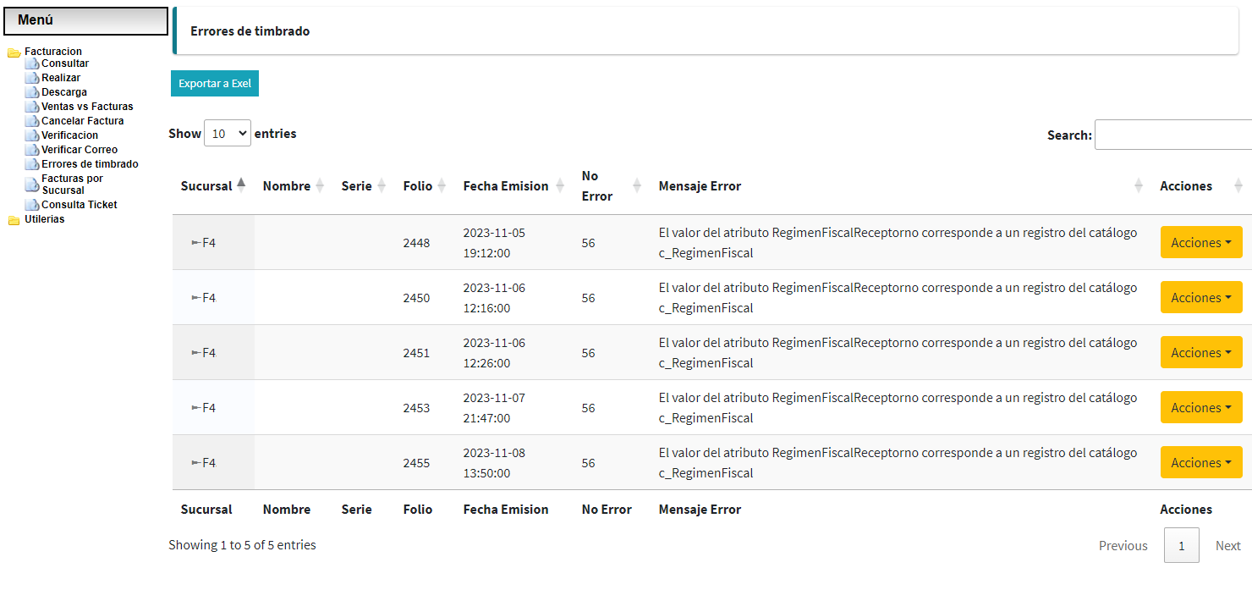Click page number 1 in pagination
The height and width of the screenshot is (590, 1252).
pyautogui.click(x=1181, y=546)
